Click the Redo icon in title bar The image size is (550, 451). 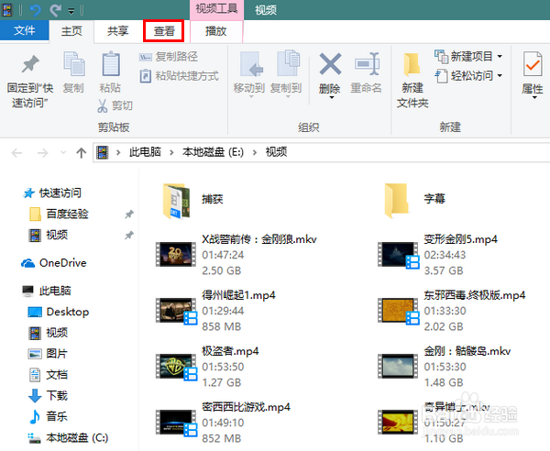click(x=55, y=10)
